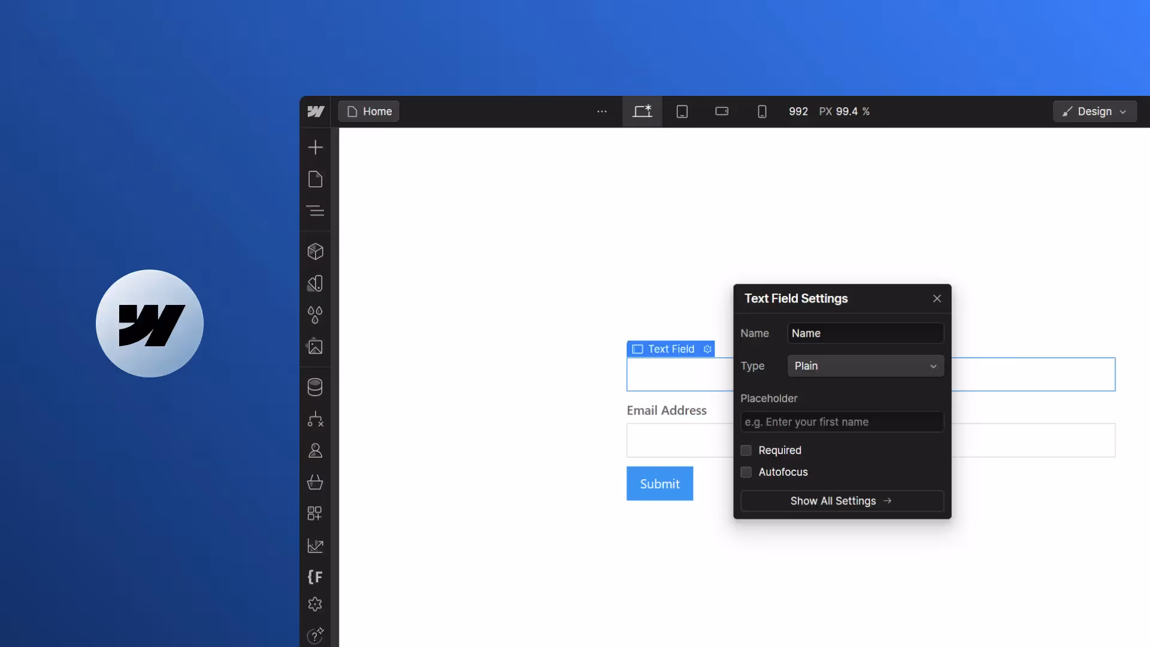Enable the Autofocus checkbox
Image resolution: width=1150 pixels, height=647 pixels.
coord(746,472)
